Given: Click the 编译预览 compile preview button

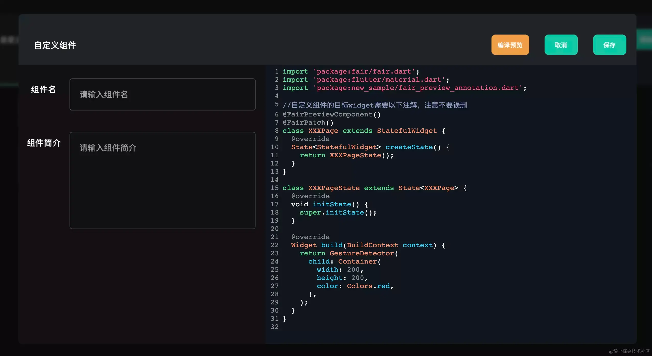Looking at the screenshot, I should point(510,45).
